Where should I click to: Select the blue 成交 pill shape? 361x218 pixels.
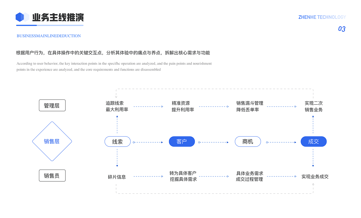point(314,141)
